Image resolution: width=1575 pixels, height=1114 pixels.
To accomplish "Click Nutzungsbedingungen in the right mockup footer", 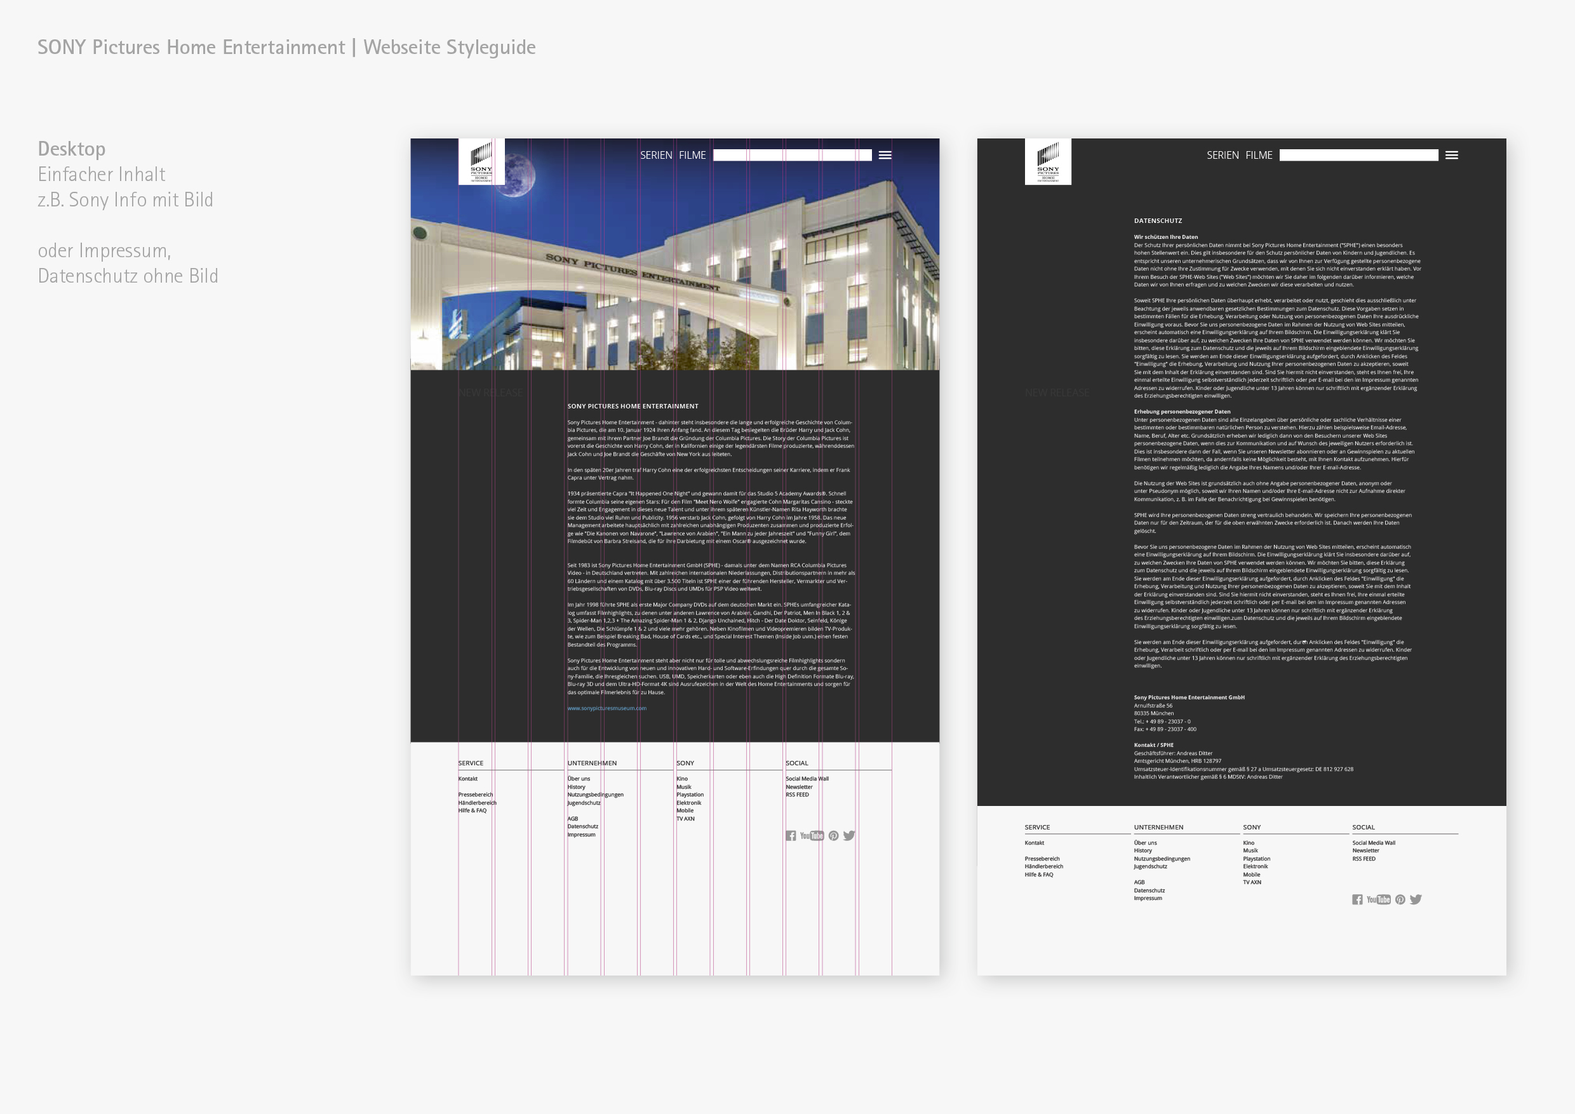I will [1162, 859].
